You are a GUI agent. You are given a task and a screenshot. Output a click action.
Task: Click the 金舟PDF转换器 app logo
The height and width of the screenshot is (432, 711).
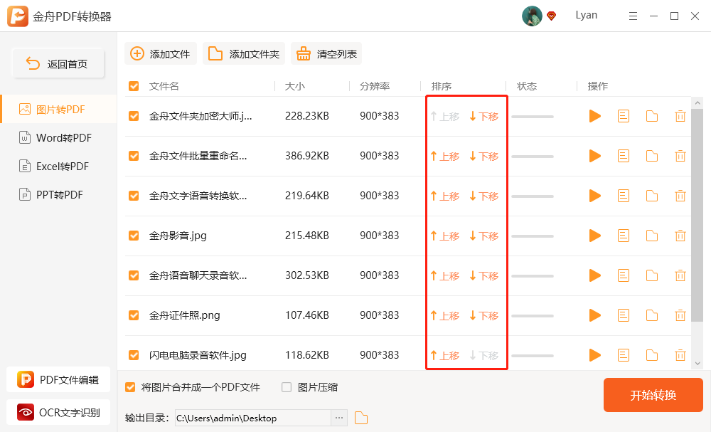tap(18, 16)
